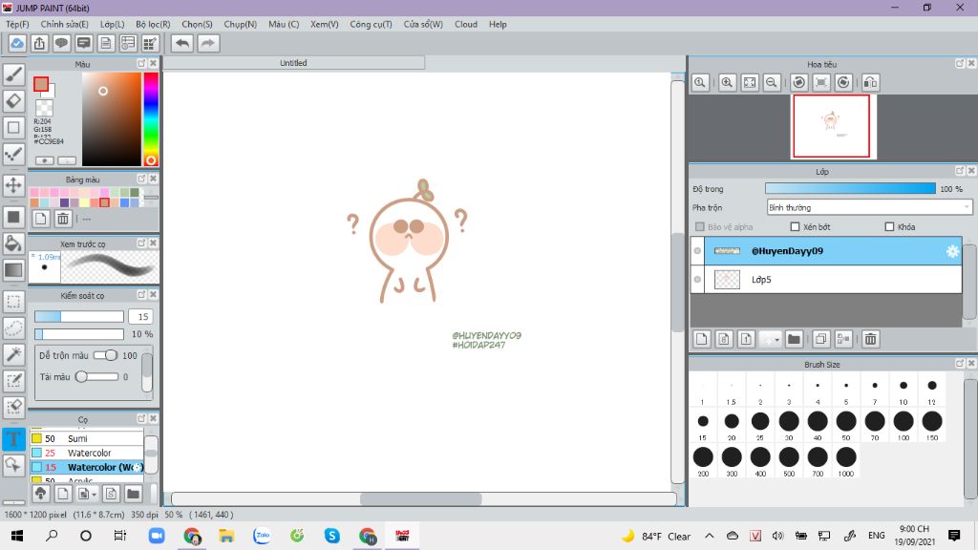
Task: Select the Magic Wand tool
Action: (13, 354)
